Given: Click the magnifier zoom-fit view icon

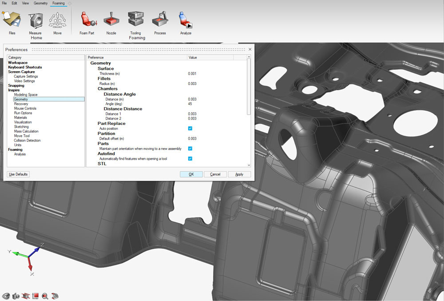Looking at the screenshot, I should pos(45,296).
